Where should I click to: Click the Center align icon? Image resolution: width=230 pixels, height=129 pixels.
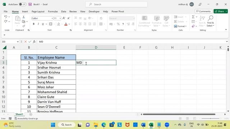click(x=80, y=24)
